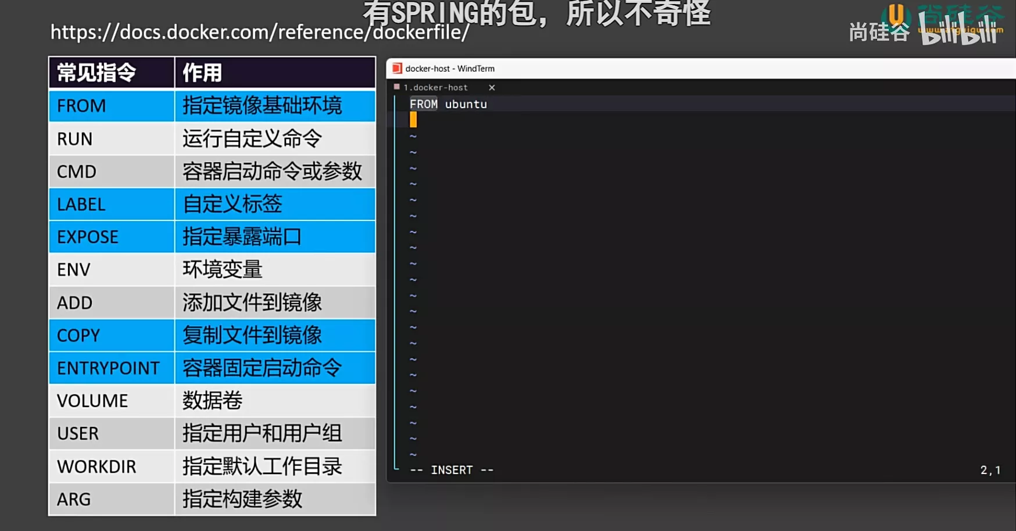Screen dimensions: 1016x531
Task: Click the 尚硅谷 logo text
Action: 879,32
